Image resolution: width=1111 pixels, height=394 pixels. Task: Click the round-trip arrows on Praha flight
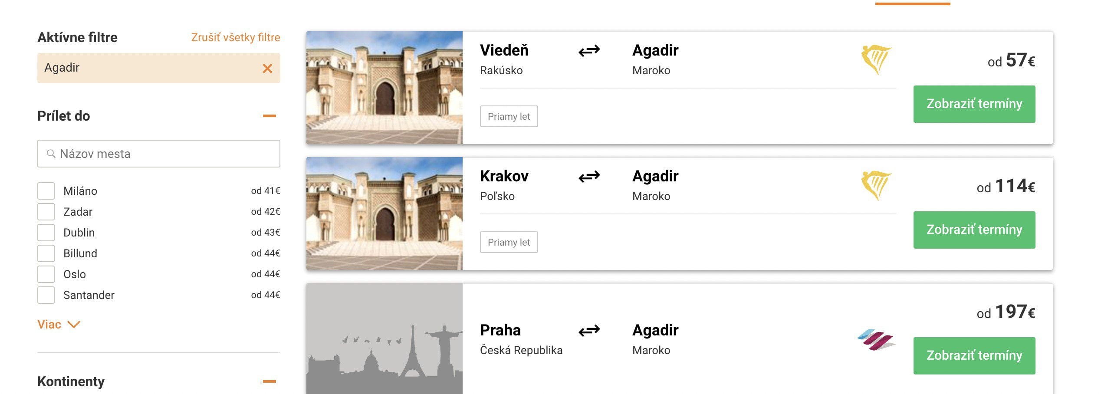pyautogui.click(x=589, y=331)
